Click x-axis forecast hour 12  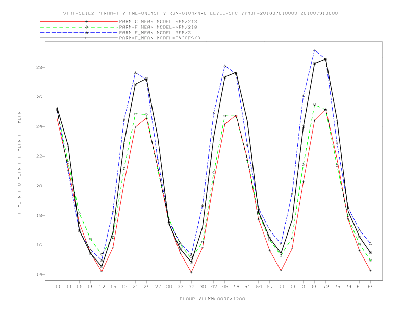[x=102, y=287]
